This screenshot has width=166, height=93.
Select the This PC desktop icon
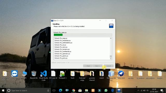pyautogui.click(x=24, y=75)
